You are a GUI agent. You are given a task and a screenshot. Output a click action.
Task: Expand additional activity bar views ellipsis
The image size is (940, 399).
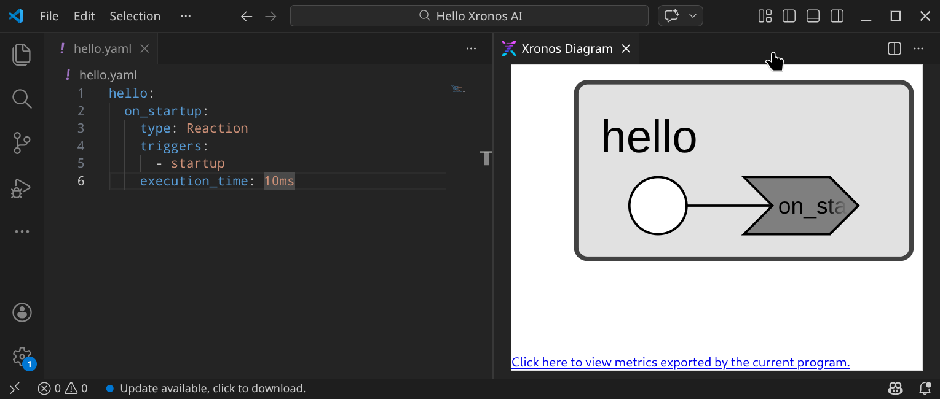click(x=22, y=232)
